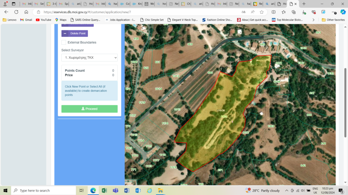348x195 pixels.
Task: Click the taskbar search box
Action: (x=43, y=190)
